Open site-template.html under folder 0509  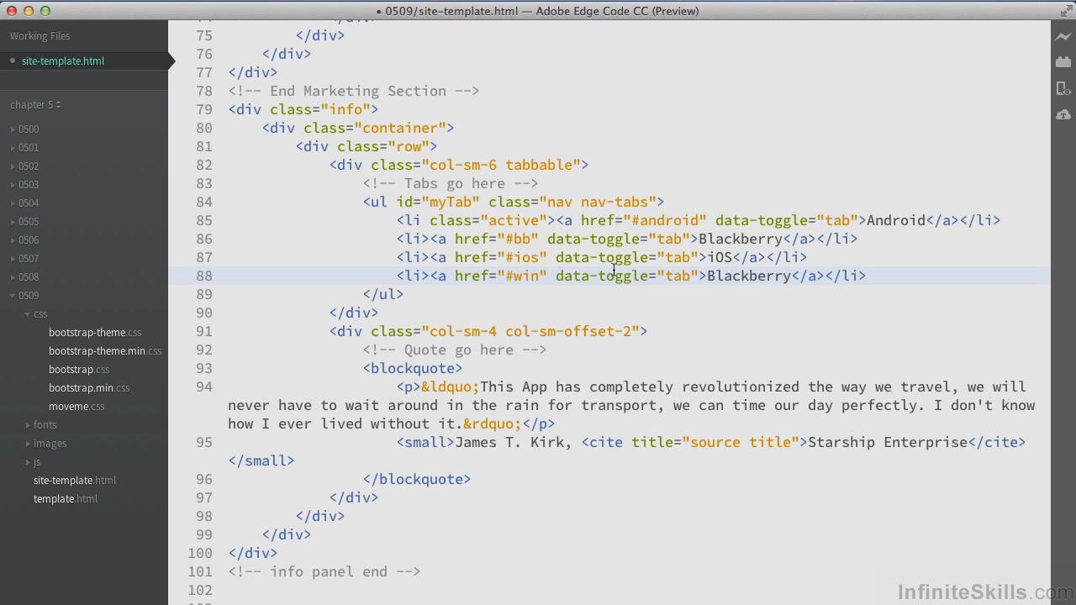coord(75,481)
